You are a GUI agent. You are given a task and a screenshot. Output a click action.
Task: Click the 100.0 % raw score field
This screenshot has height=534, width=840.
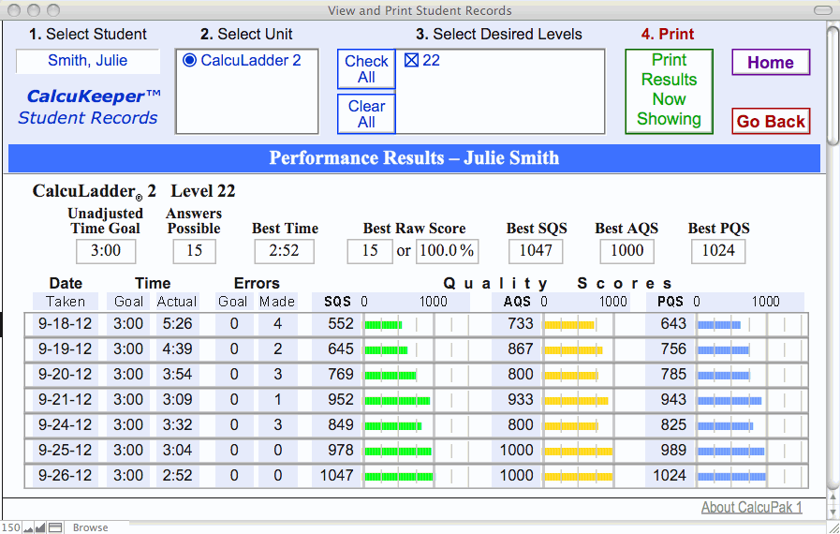tap(447, 251)
